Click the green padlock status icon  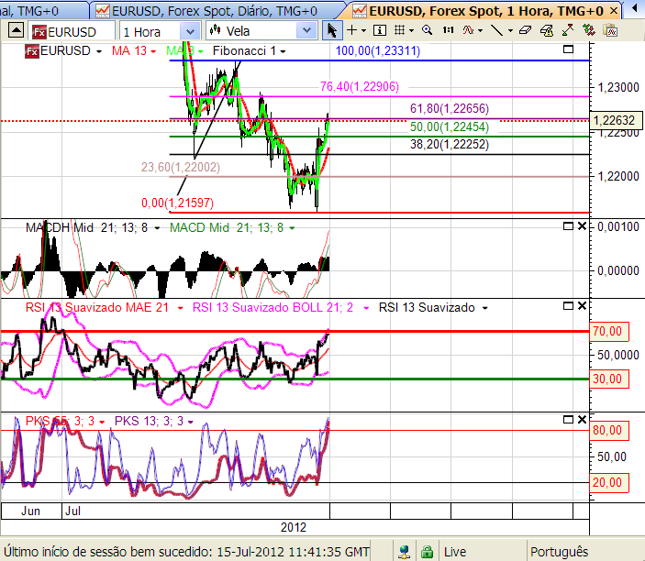pyautogui.click(x=427, y=552)
